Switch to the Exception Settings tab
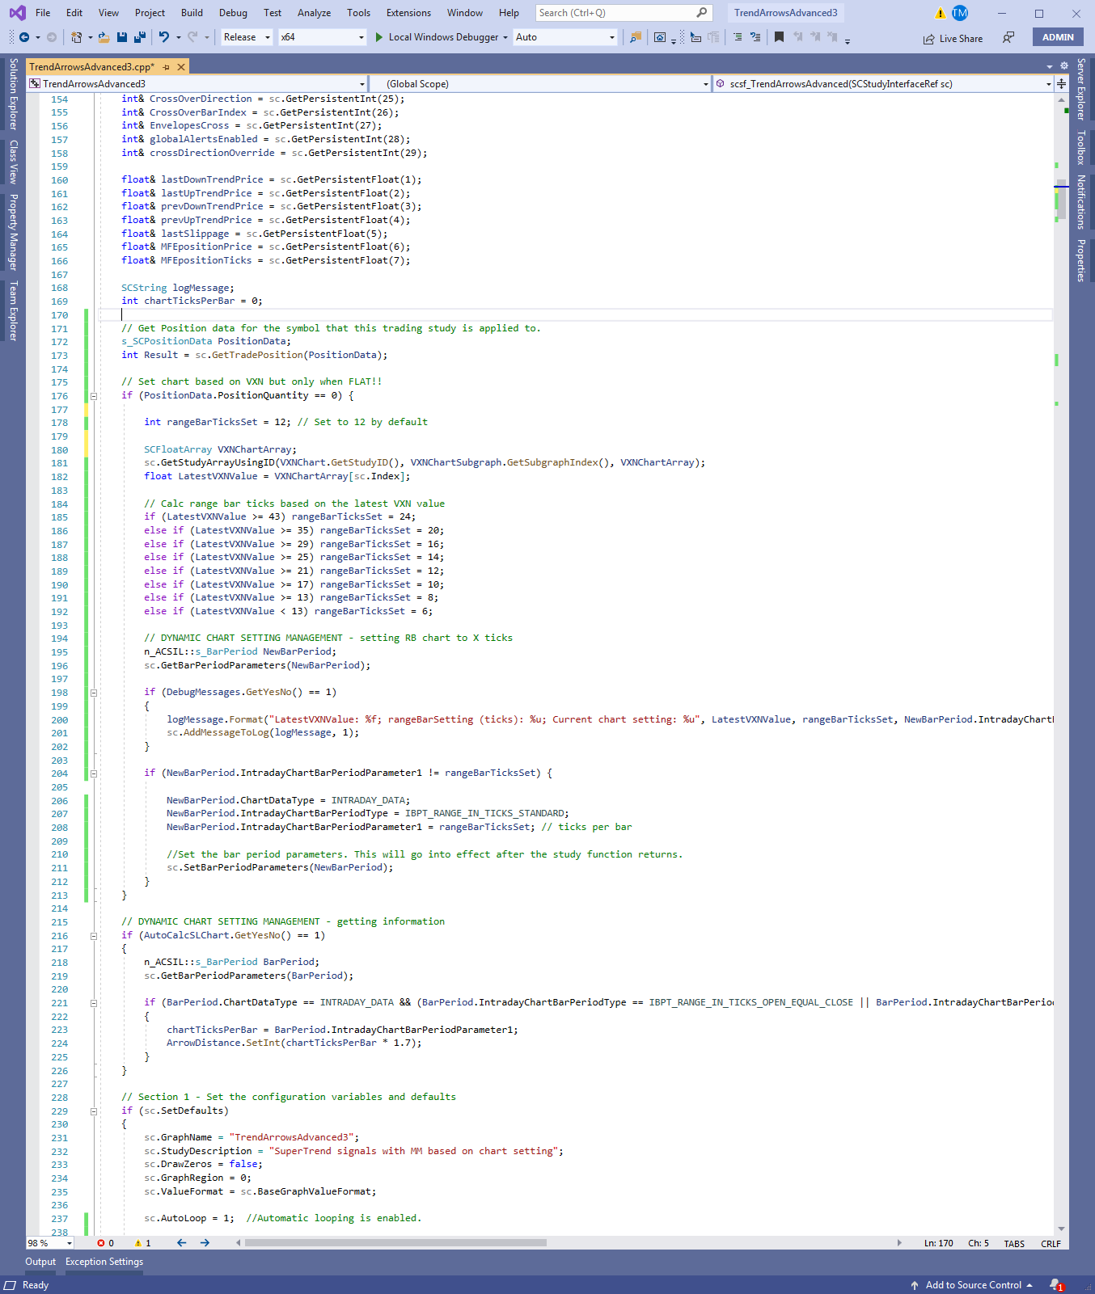The height and width of the screenshot is (1294, 1095). pos(104,1262)
